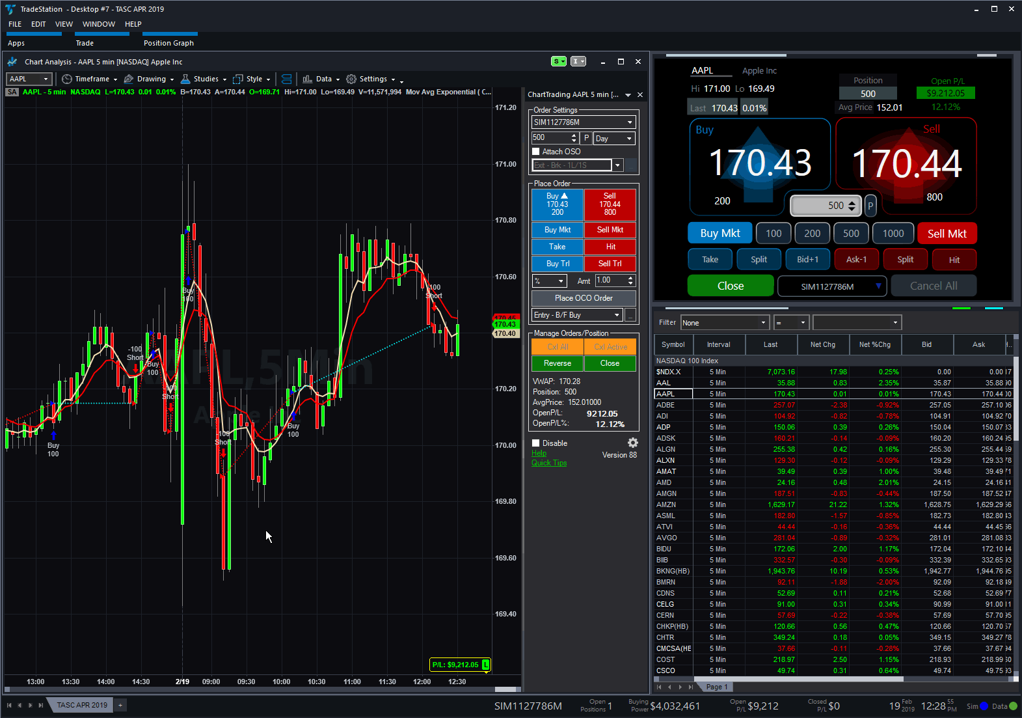Click ellipsis button beside Entry - B/F Buy
The image size is (1022, 718).
pos(630,315)
